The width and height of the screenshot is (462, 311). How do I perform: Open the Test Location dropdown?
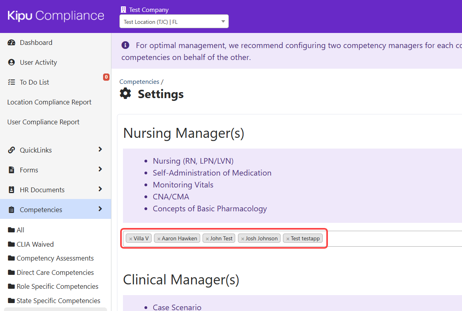(174, 22)
